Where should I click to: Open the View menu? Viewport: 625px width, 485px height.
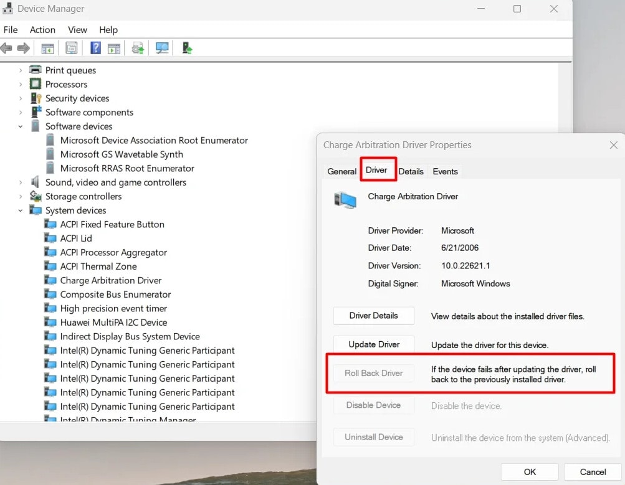point(77,30)
